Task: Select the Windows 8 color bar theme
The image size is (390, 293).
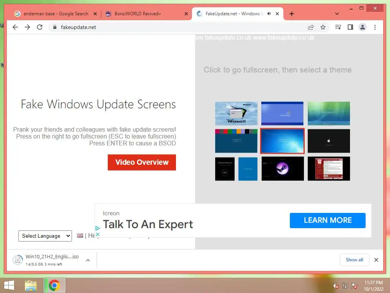Action: coord(236,141)
